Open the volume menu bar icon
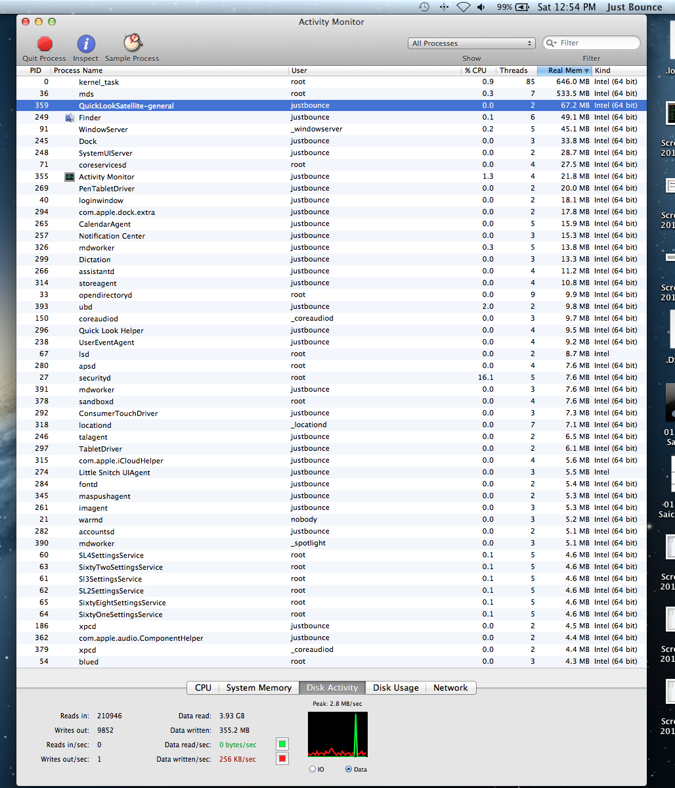Screen dimensions: 675x788 [481, 7]
